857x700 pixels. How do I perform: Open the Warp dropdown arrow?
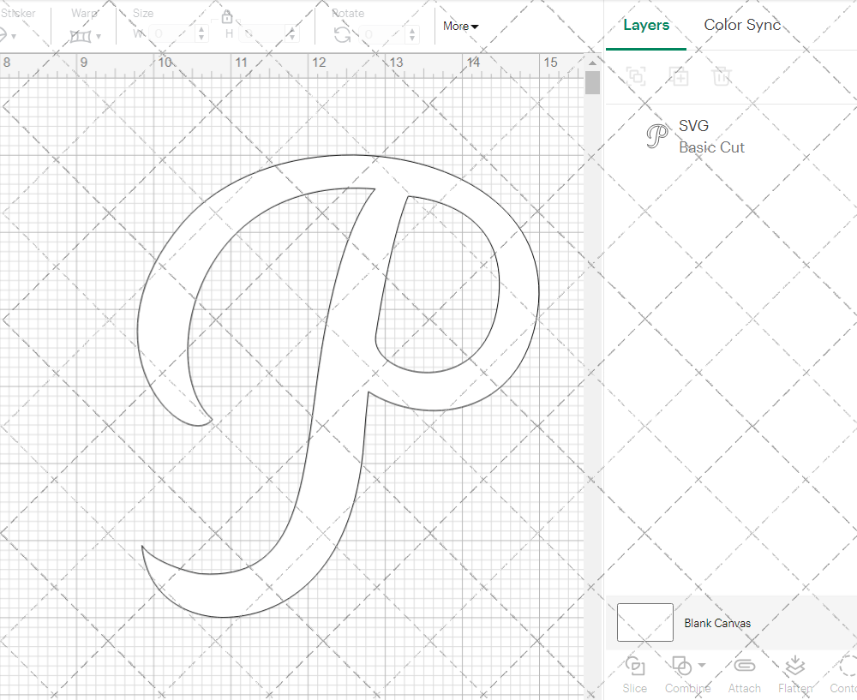99,37
